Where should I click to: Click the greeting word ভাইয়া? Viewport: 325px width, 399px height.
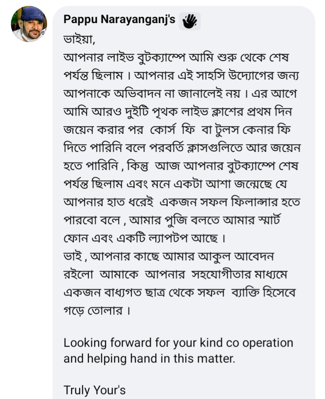coord(79,40)
